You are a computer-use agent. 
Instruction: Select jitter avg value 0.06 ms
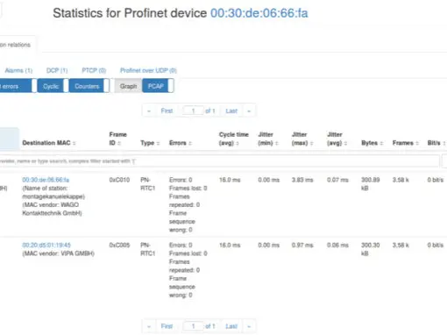pyautogui.click(x=337, y=245)
